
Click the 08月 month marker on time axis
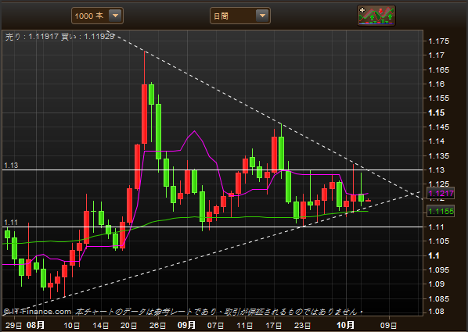35,325
